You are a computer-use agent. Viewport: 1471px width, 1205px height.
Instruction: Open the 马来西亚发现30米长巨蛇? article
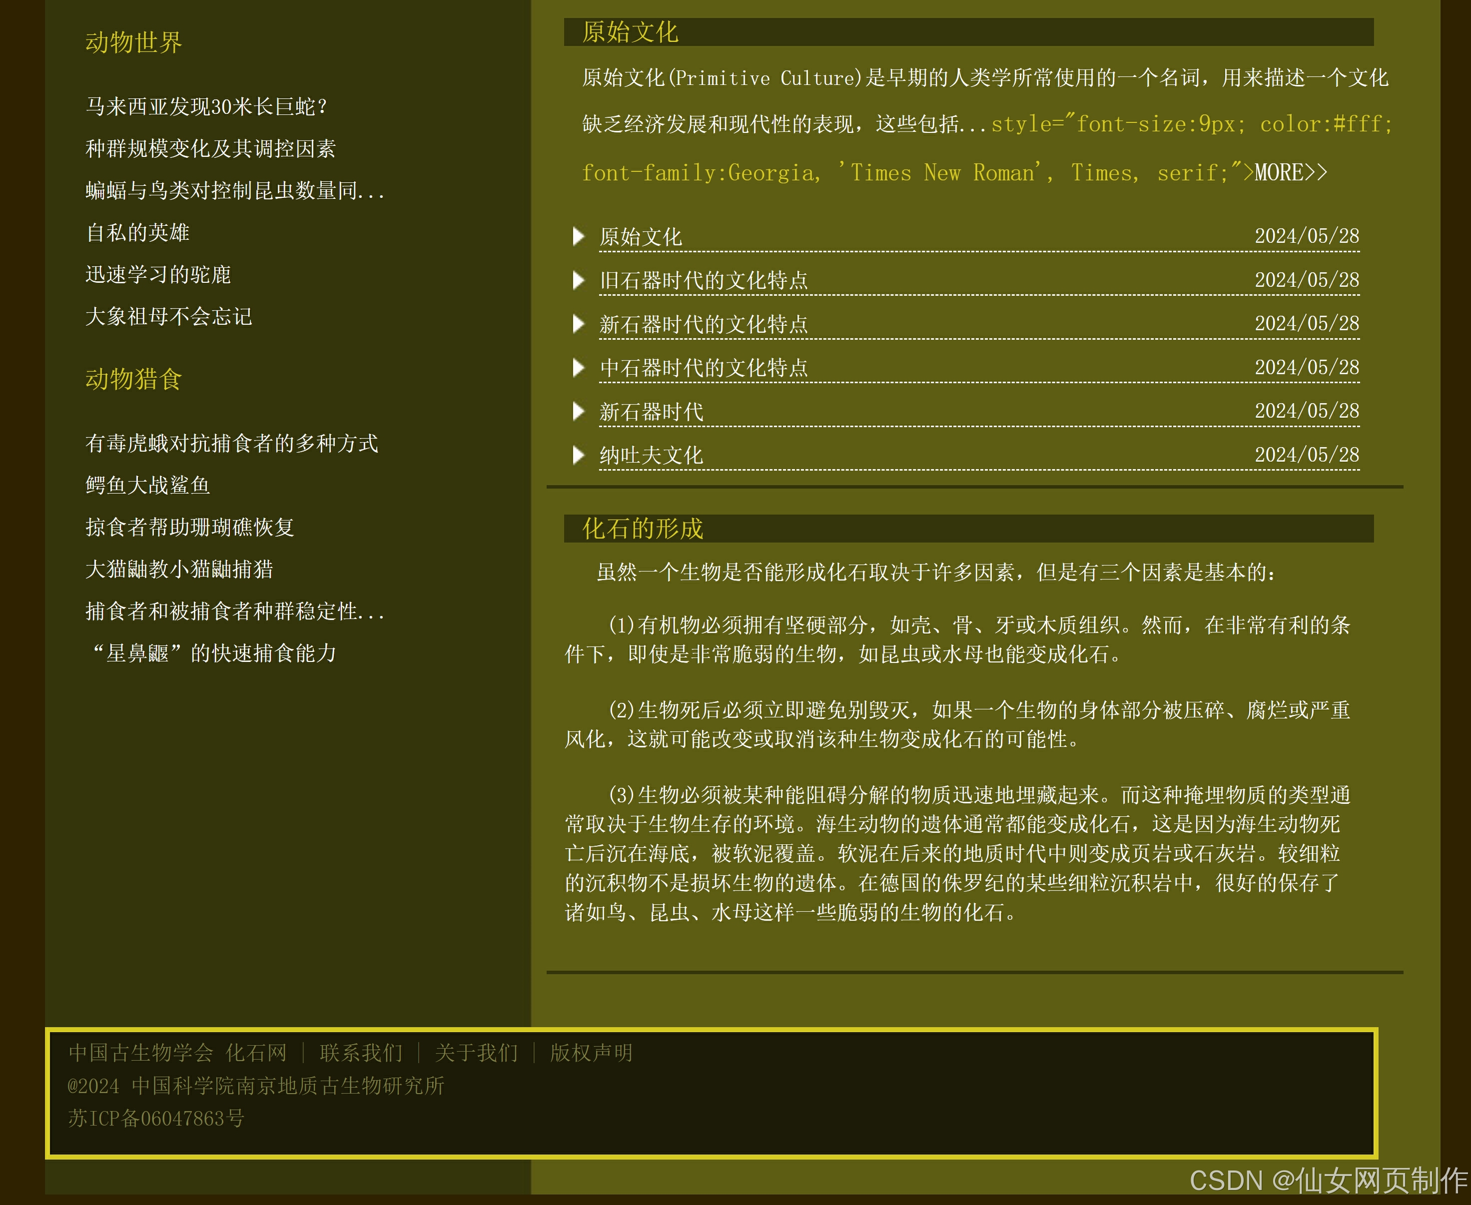pos(207,106)
